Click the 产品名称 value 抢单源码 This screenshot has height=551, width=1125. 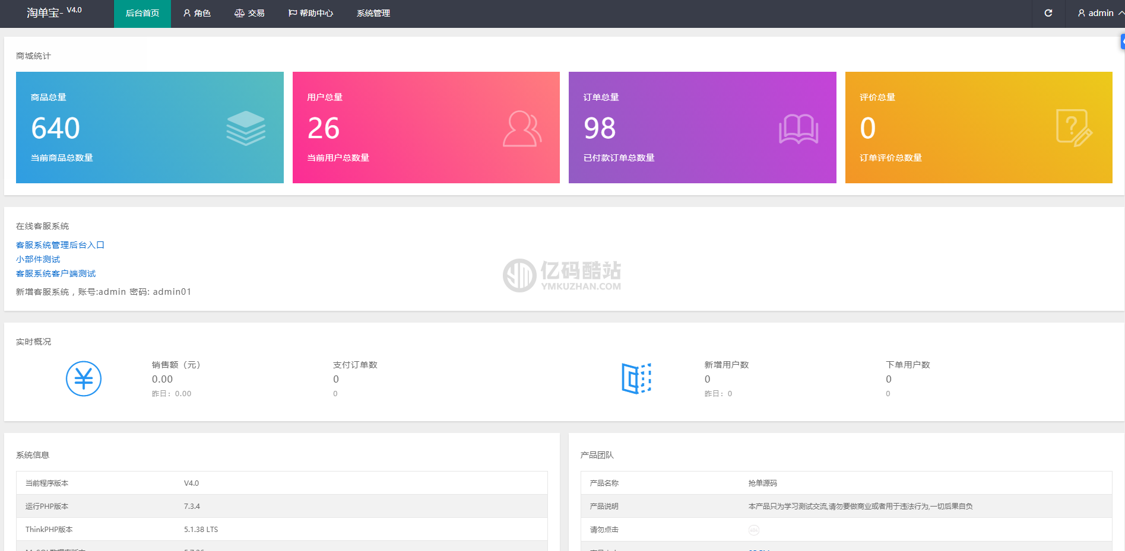pos(762,483)
